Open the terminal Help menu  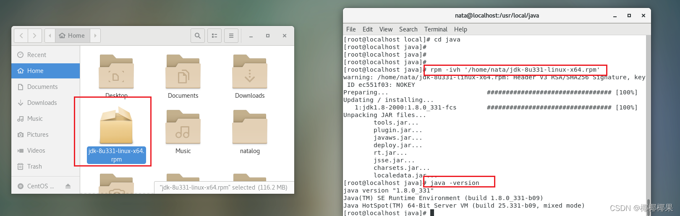[460, 29]
